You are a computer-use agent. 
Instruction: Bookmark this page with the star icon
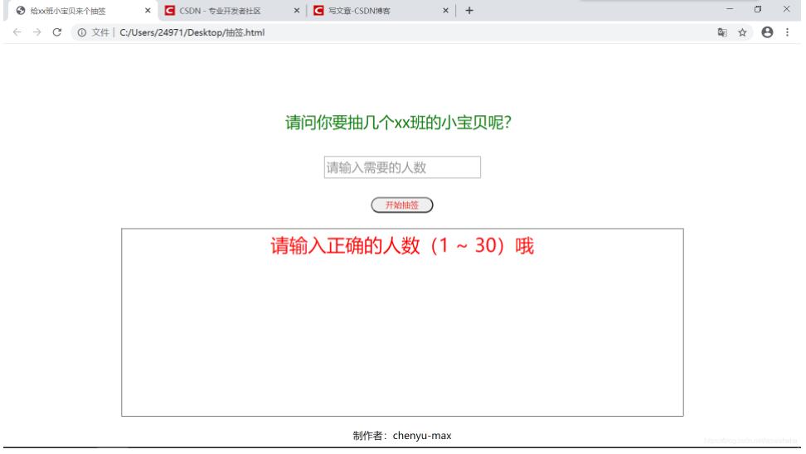(742, 32)
